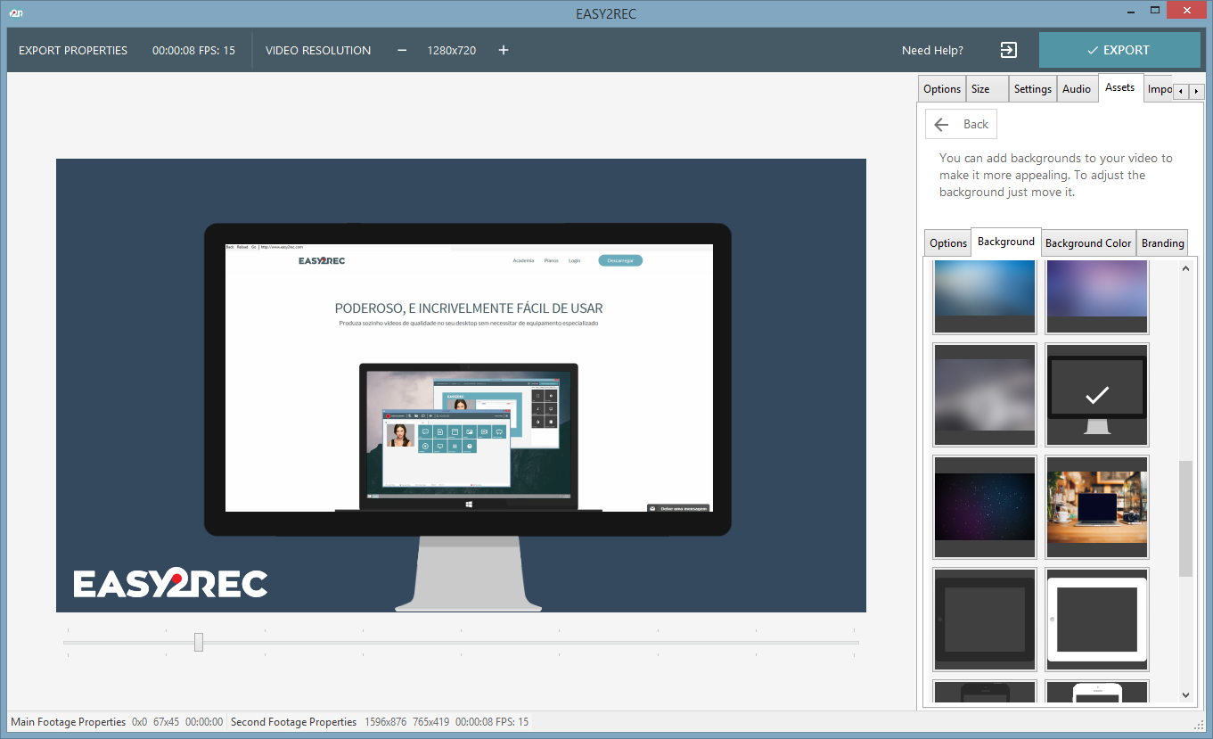Open the Audio tab
This screenshot has height=739, width=1213.
1077,89
